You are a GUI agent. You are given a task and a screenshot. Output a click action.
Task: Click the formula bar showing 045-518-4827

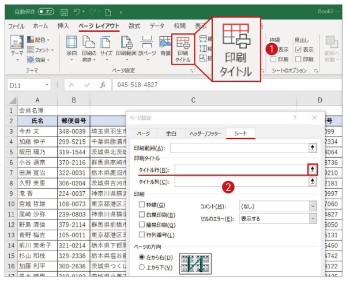(227, 85)
